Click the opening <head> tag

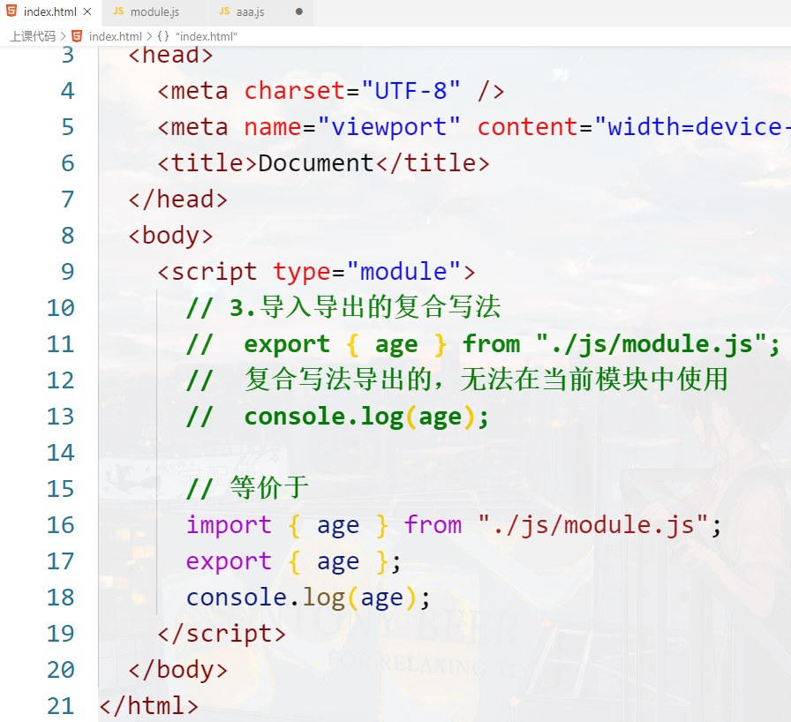pos(171,55)
